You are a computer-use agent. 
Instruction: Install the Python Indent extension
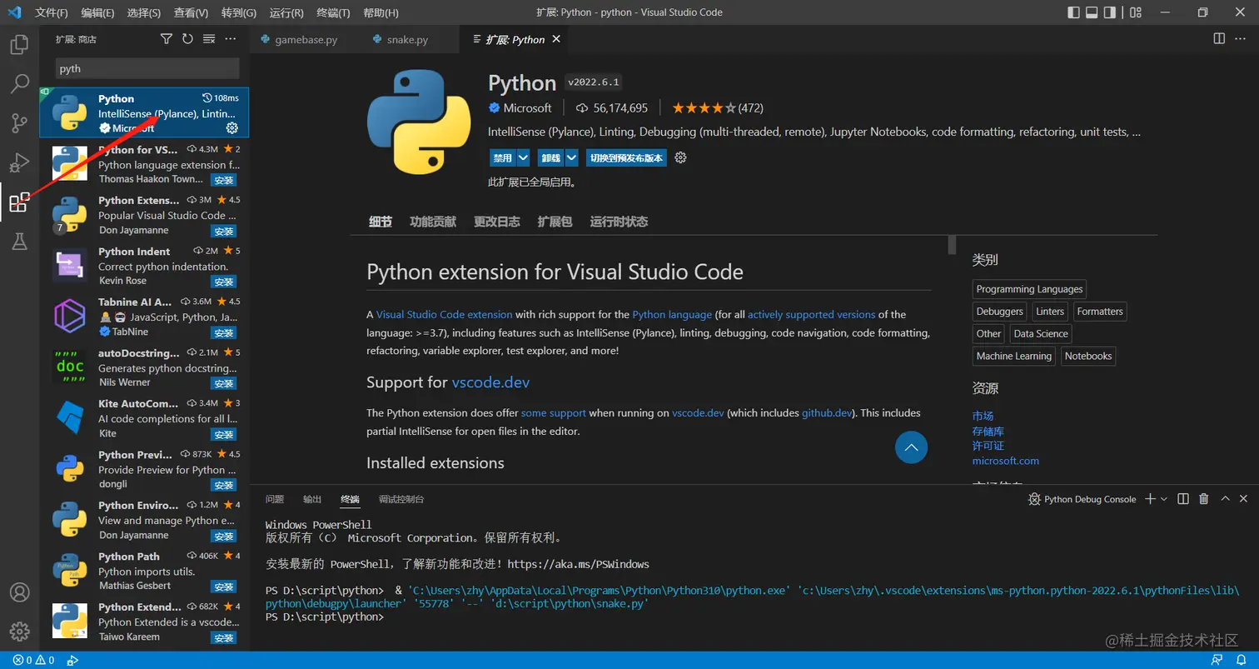tap(223, 282)
